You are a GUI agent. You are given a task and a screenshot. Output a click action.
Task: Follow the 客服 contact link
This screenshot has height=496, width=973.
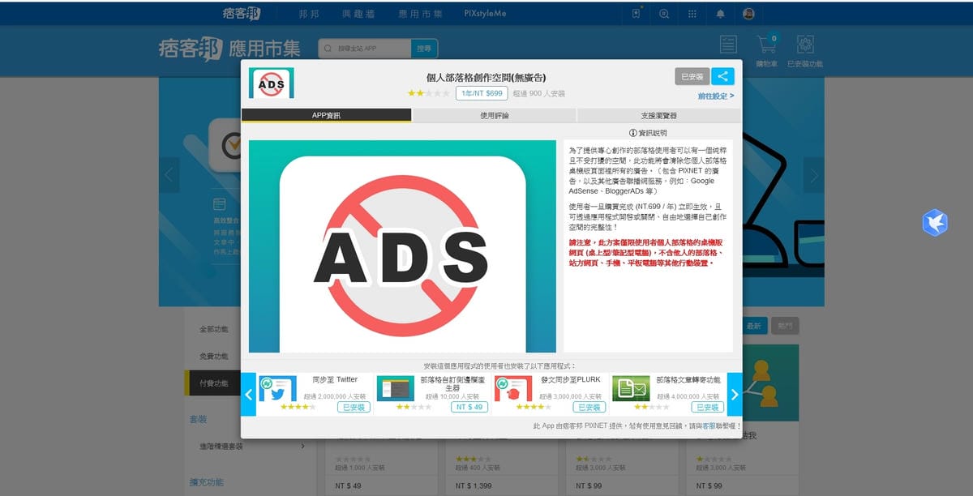[x=708, y=425]
